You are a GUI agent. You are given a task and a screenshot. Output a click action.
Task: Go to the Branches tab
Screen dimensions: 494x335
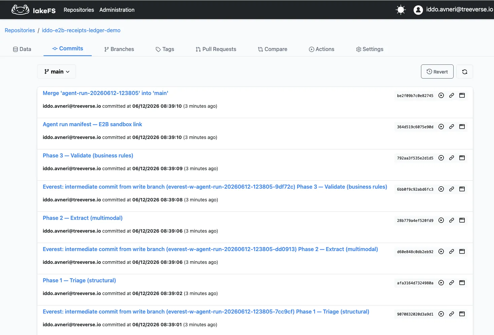click(x=119, y=49)
